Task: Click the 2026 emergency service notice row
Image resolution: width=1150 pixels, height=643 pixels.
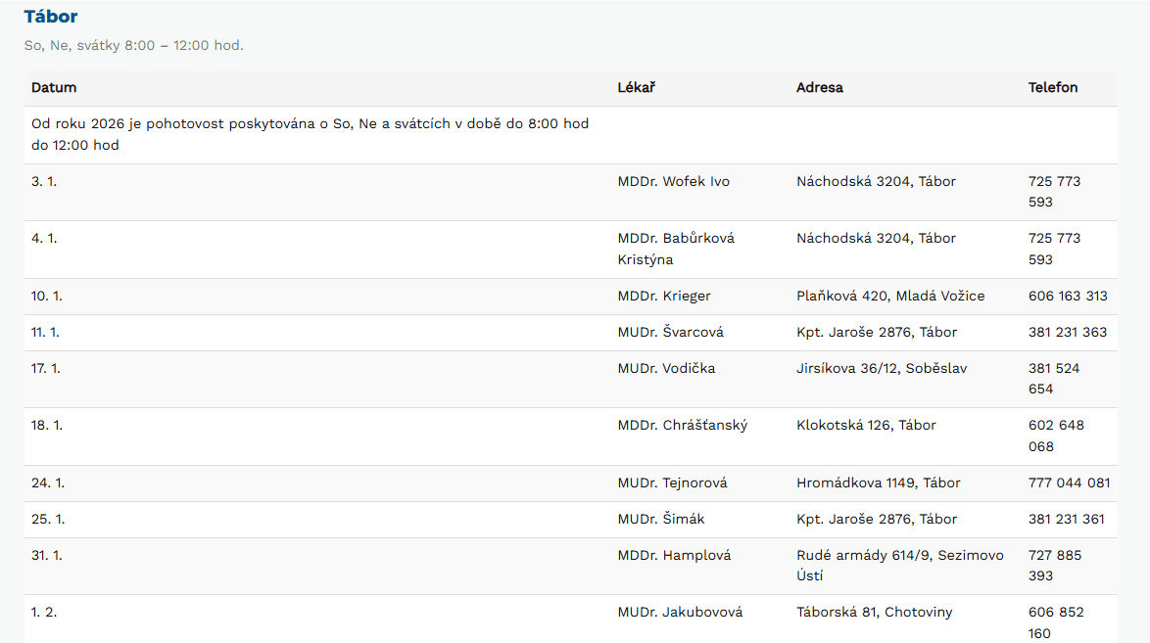Action: [310, 135]
